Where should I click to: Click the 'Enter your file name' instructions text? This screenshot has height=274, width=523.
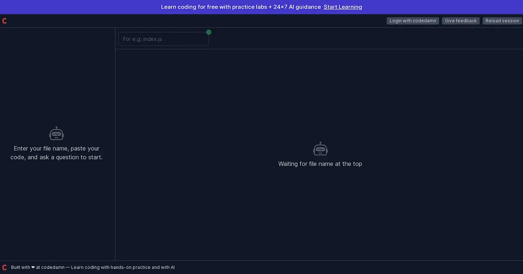click(57, 153)
